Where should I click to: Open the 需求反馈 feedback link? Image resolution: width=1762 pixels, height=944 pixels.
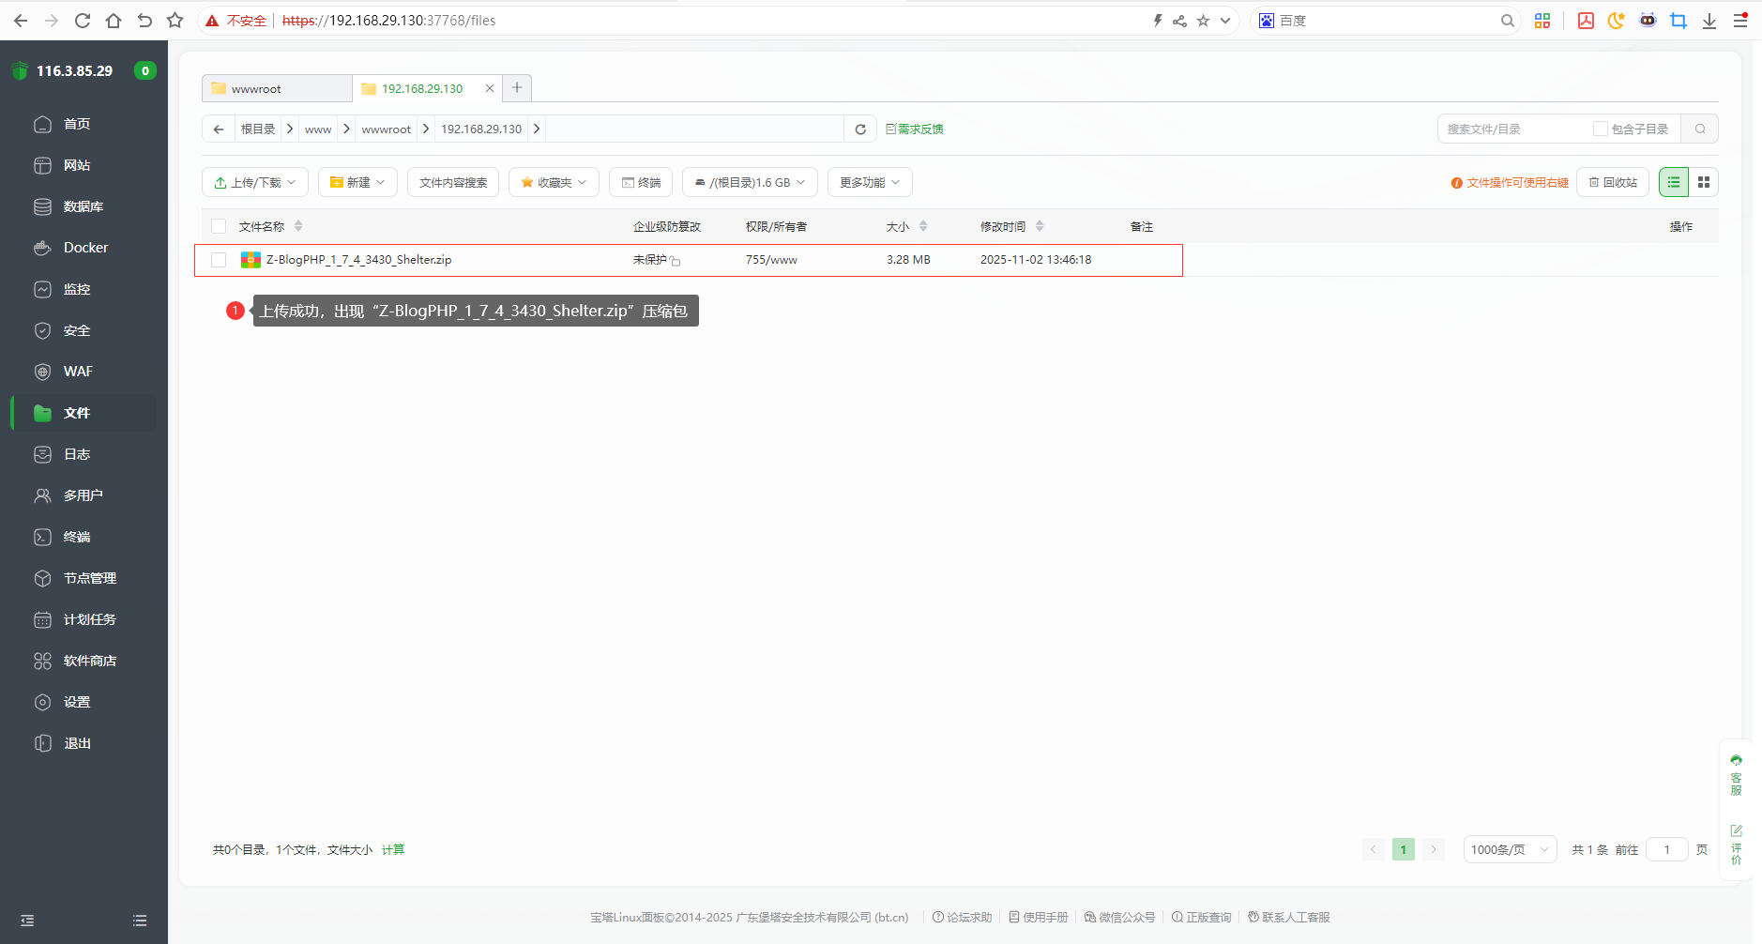(915, 129)
